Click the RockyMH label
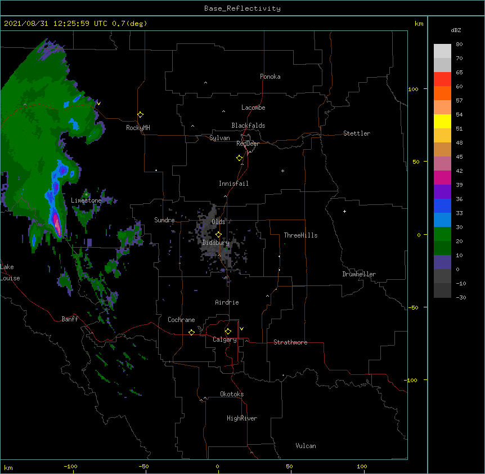This screenshot has width=485, height=474. pos(138,128)
